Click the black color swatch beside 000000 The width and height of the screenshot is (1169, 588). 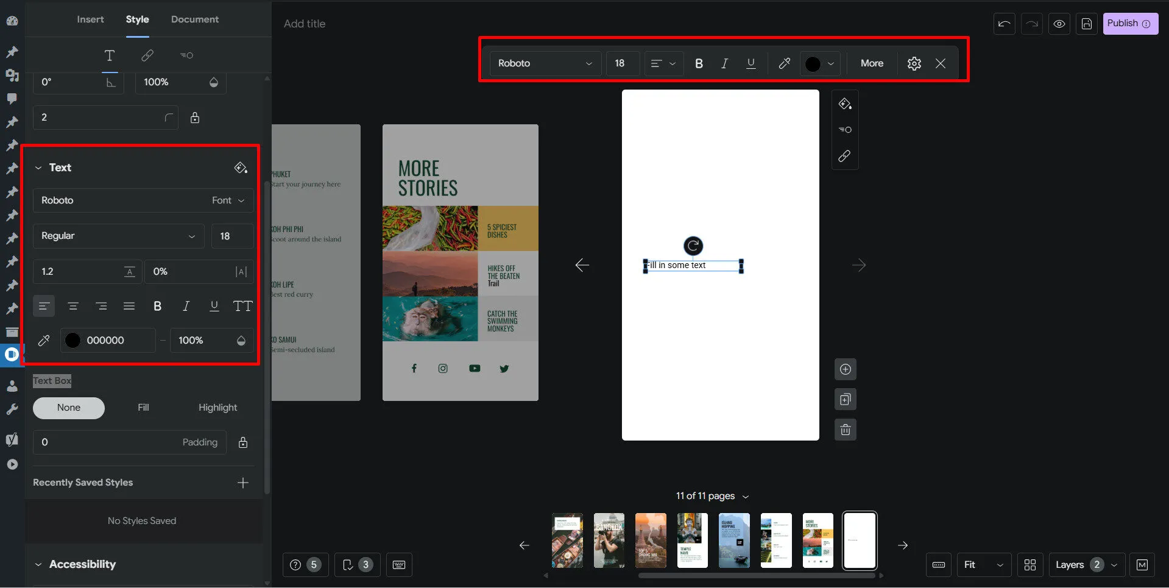point(72,341)
